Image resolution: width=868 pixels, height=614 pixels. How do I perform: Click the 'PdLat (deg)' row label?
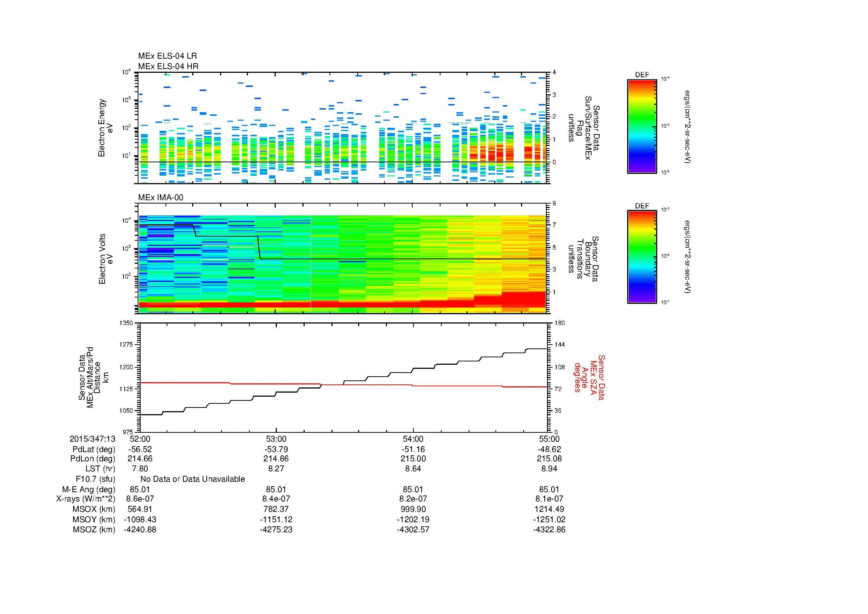pos(94,449)
